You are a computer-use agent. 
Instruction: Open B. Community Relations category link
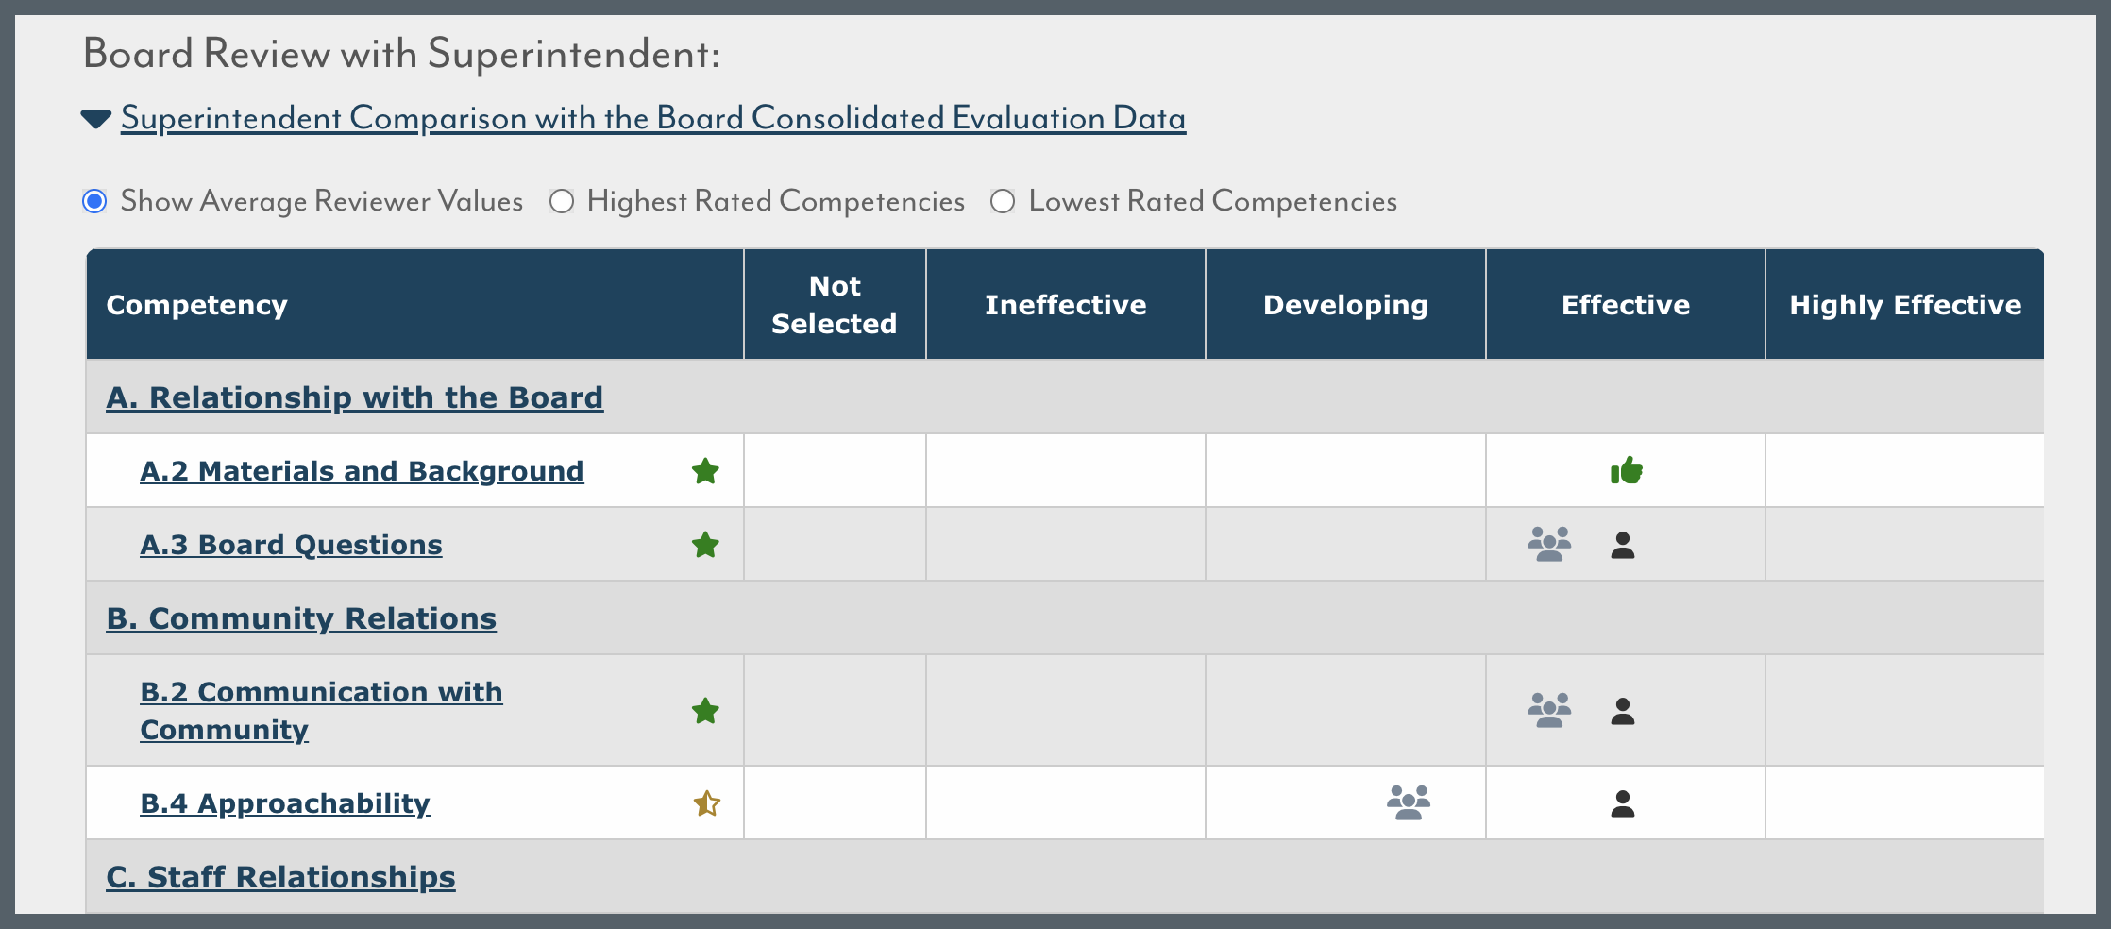pos(301,618)
